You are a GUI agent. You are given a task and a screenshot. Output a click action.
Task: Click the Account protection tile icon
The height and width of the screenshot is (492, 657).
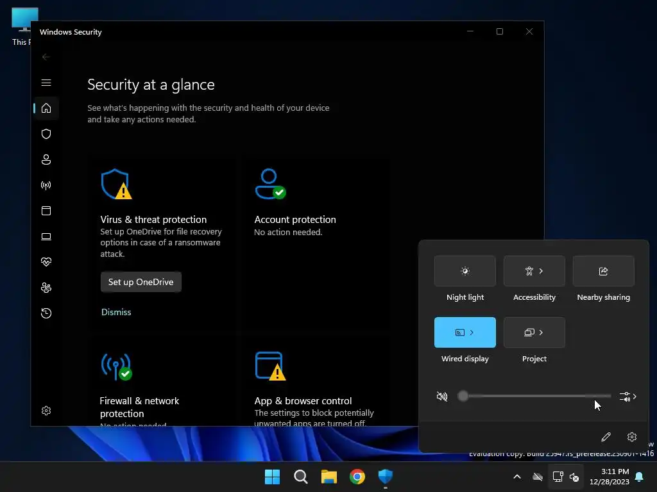270,184
